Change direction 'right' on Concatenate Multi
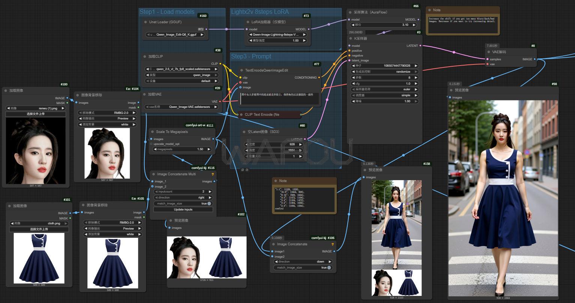This screenshot has width=575, height=303. click(x=183, y=197)
